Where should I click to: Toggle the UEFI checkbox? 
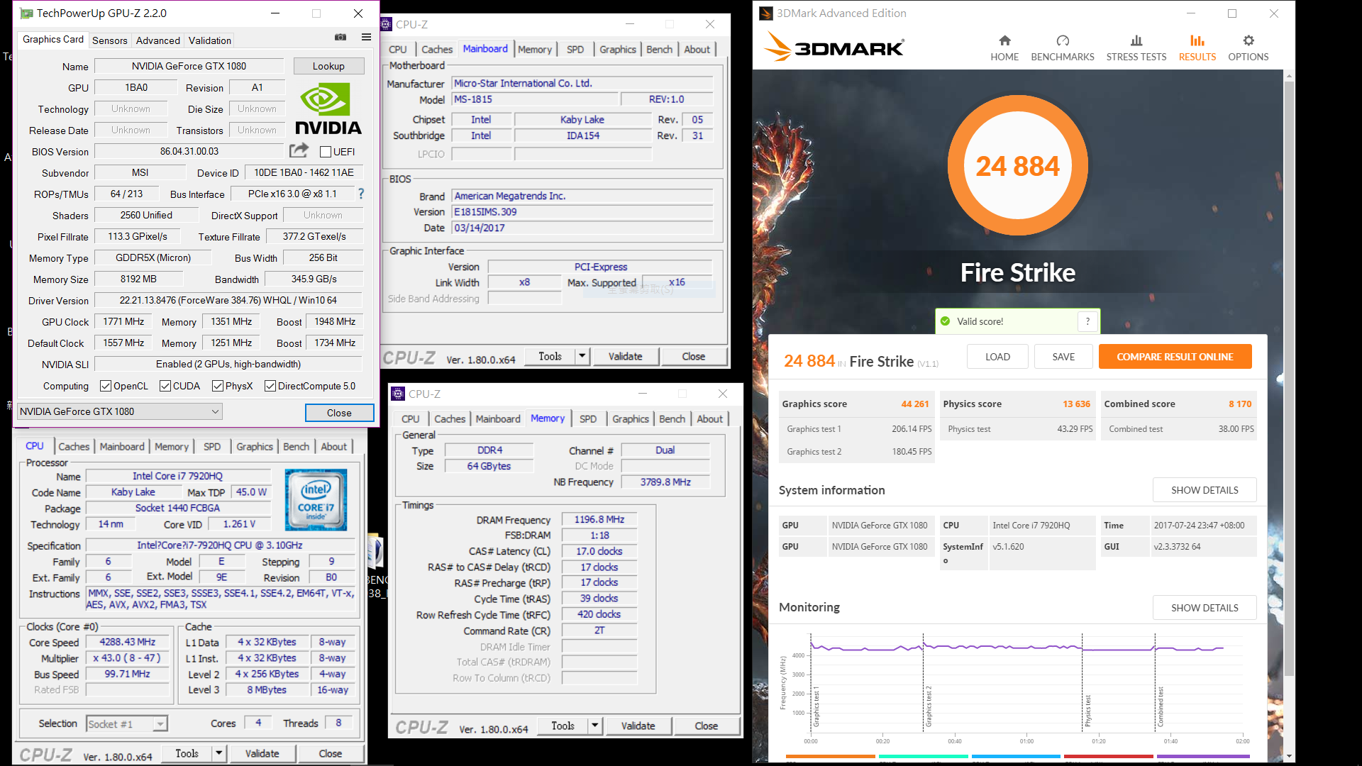tap(326, 152)
